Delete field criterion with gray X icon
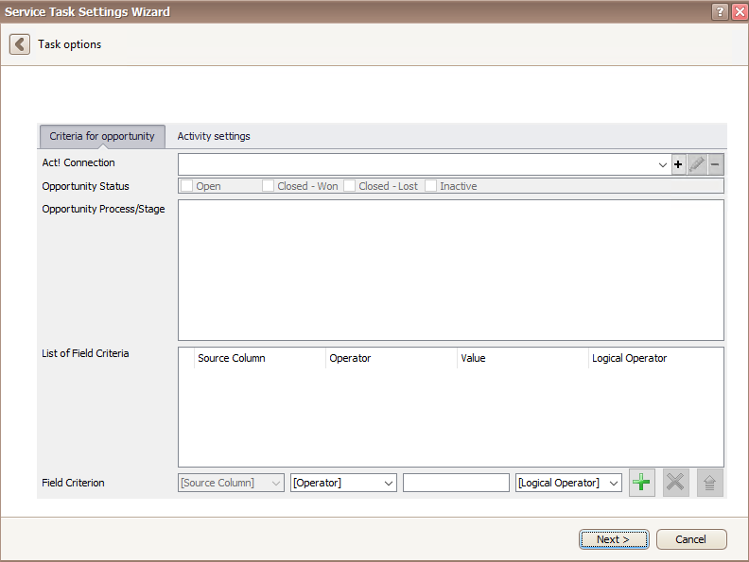749x562 pixels. tap(675, 483)
